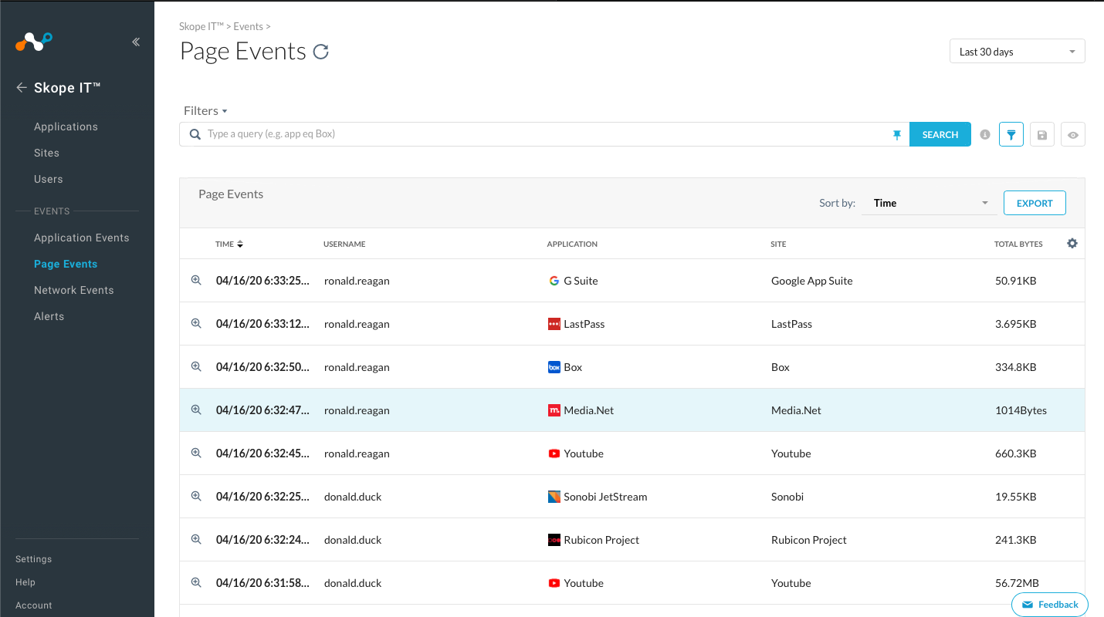Open Network Events from the sidebar
1104x617 pixels.
[73, 290]
